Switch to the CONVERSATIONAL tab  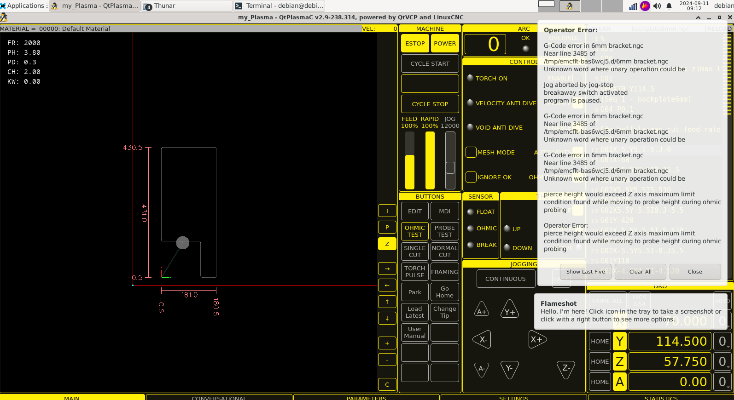point(219,397)
